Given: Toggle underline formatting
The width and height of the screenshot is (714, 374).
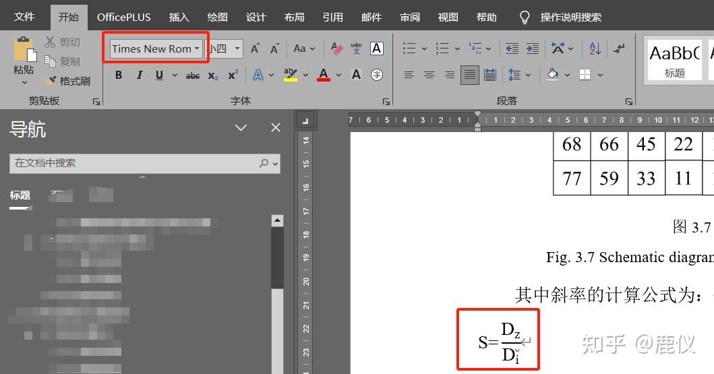Looking at the screenshot, I should pos(159,75).
